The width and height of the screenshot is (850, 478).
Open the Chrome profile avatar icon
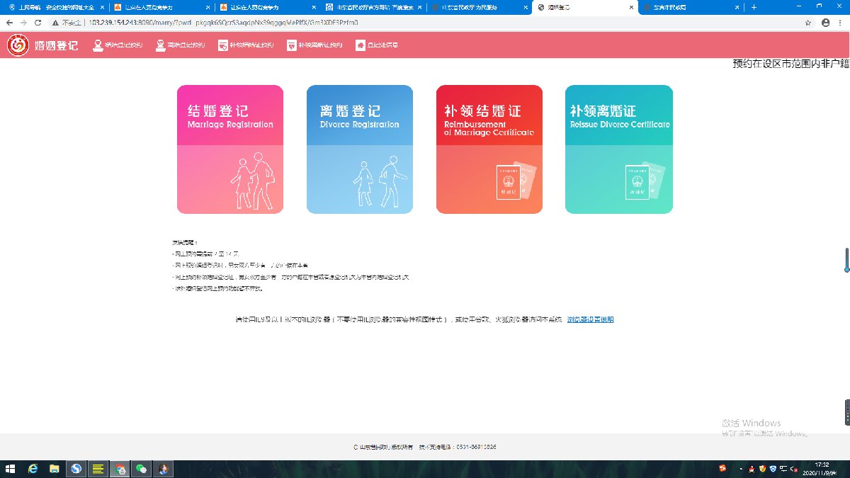tap(825, 22)
